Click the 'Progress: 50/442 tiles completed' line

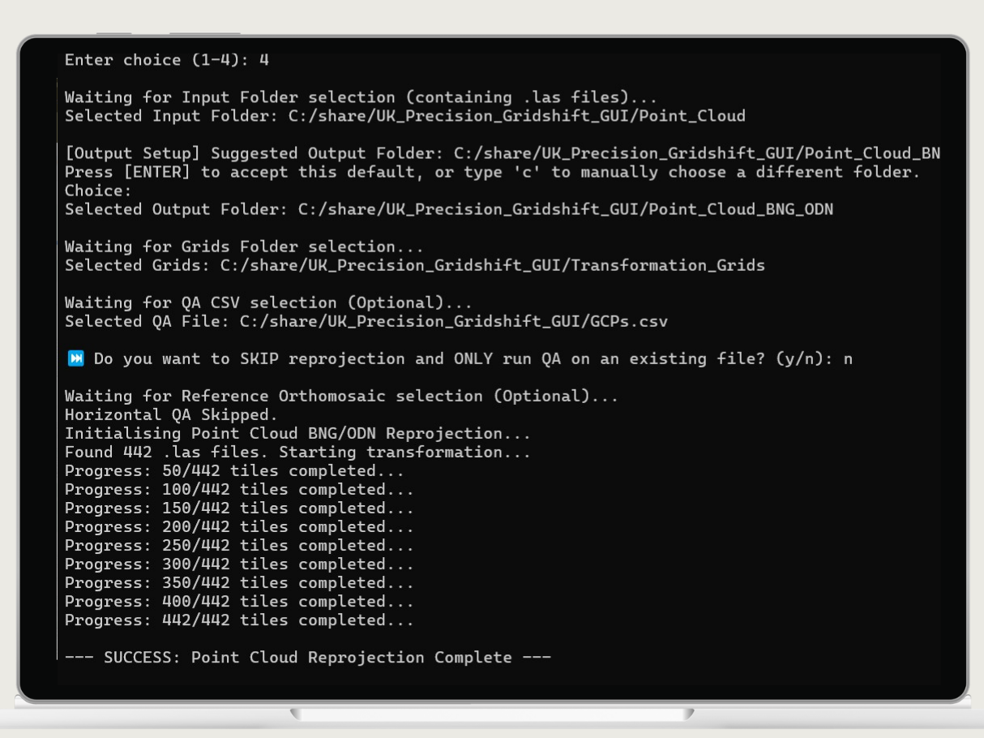(x=234, y=470)
